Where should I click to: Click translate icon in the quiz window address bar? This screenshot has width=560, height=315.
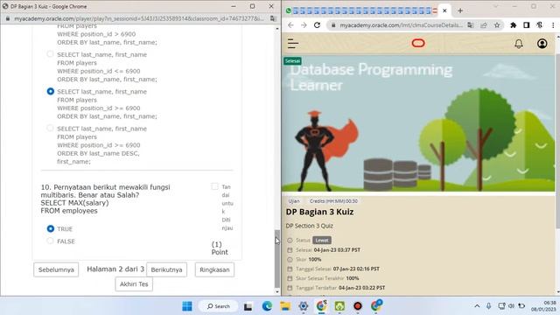click(x=273, y=18)
